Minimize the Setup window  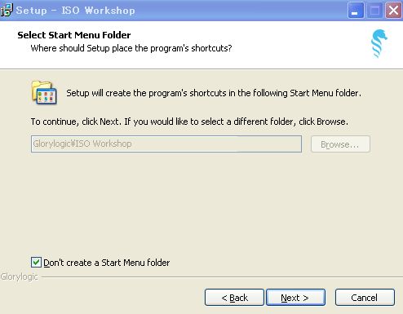(356, 11)
